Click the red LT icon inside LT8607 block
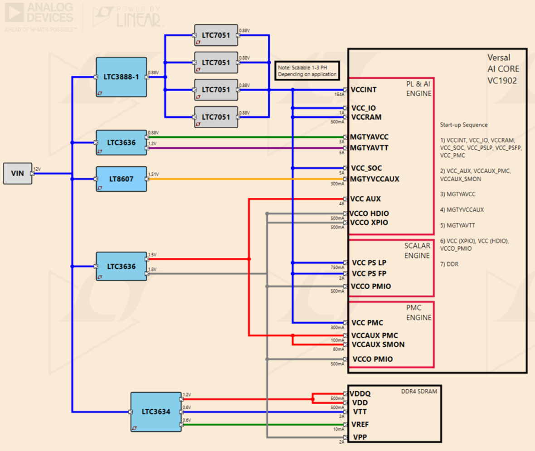Screen dimensions: 535x451 click(100, 188)
